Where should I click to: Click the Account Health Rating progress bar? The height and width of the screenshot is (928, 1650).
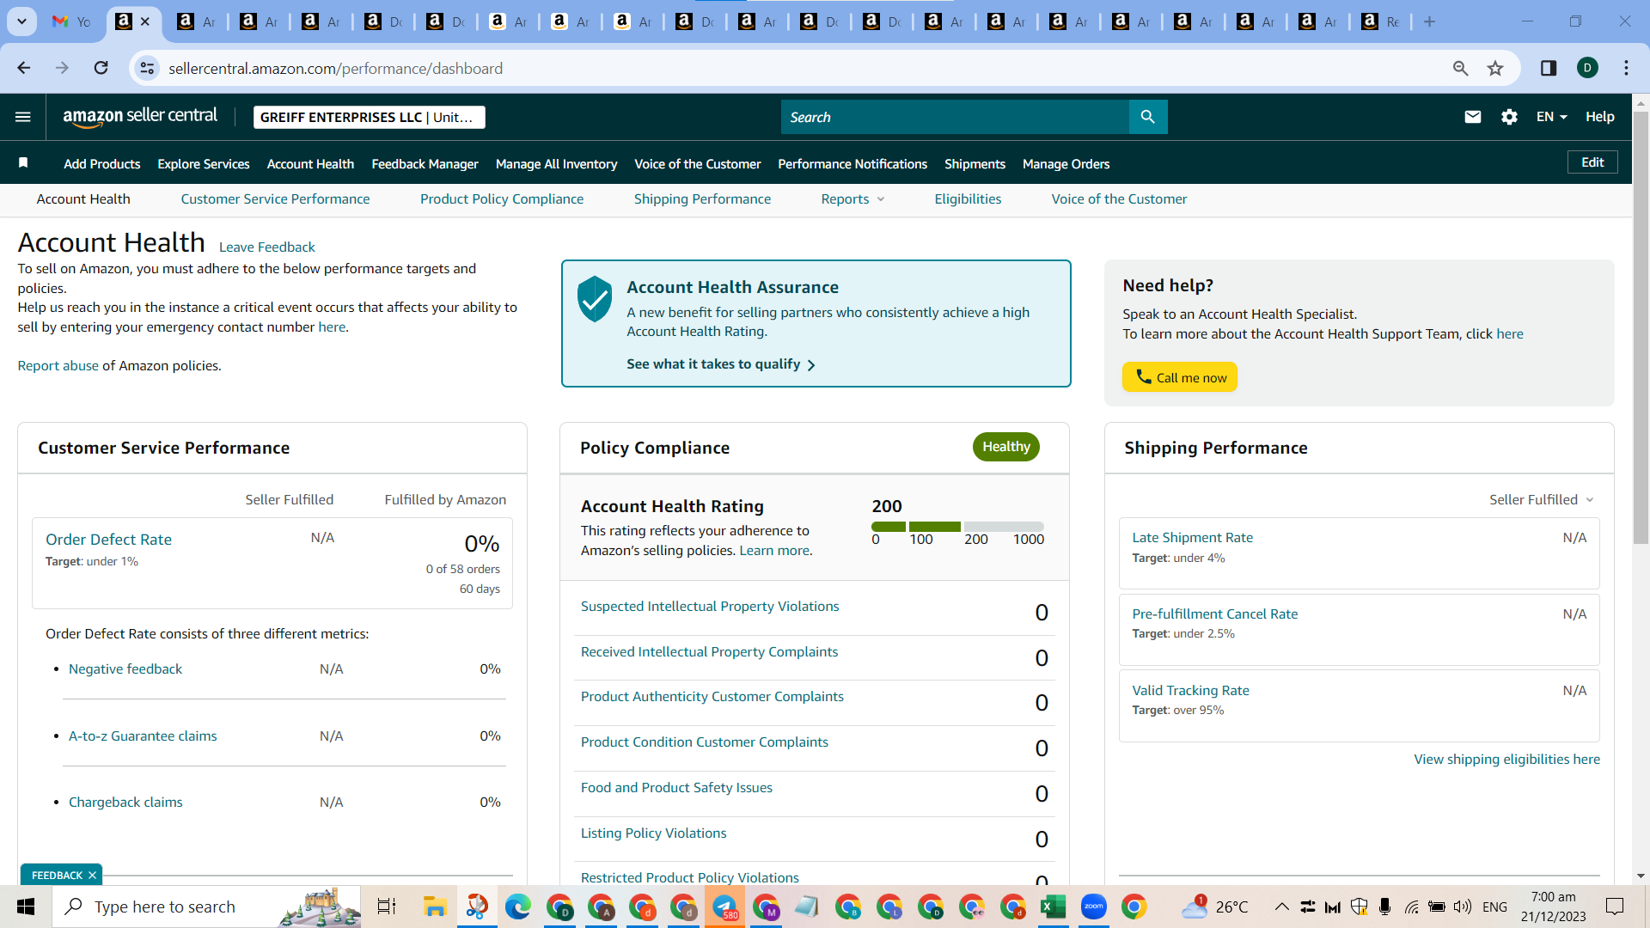point(957,527)
